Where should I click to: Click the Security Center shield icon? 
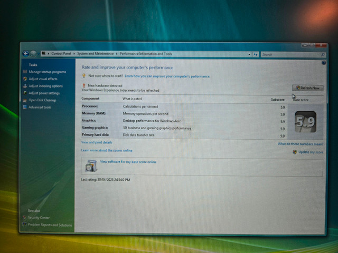coord(24,218)
